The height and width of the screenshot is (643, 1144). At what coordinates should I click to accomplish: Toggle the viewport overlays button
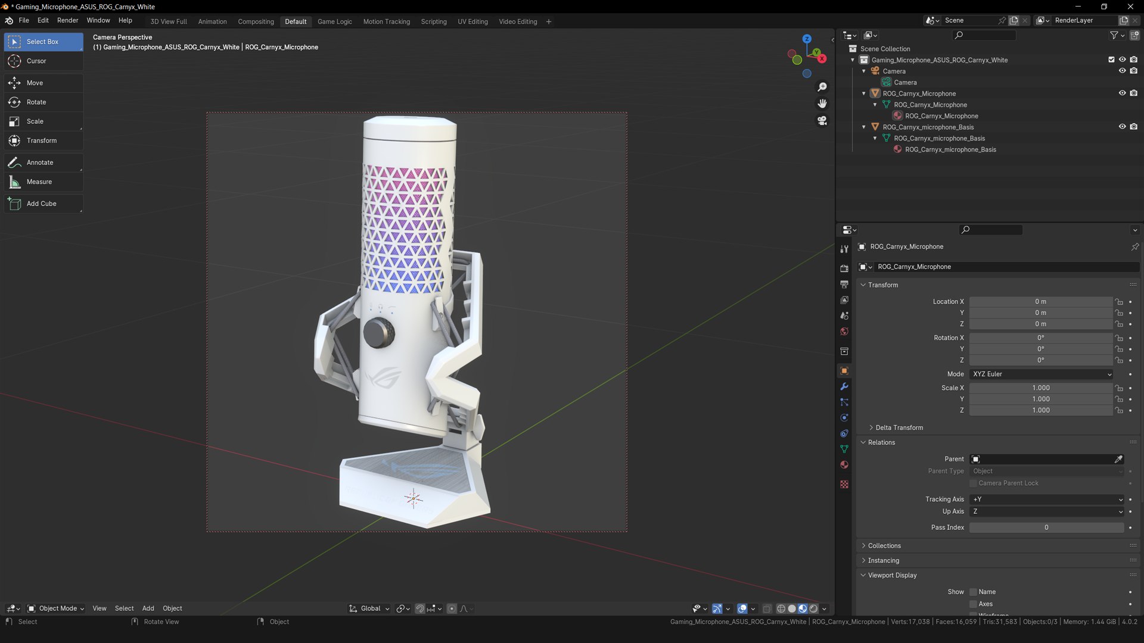[742, 608]
